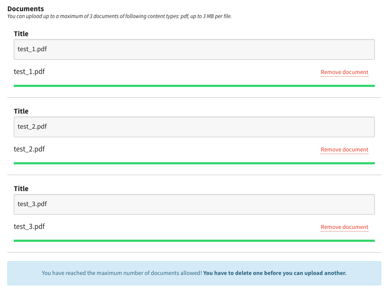Click the test_2.pdf filename below its title field
The width and height of the screenshot is (389, 290).
click(x=29, y=149)
